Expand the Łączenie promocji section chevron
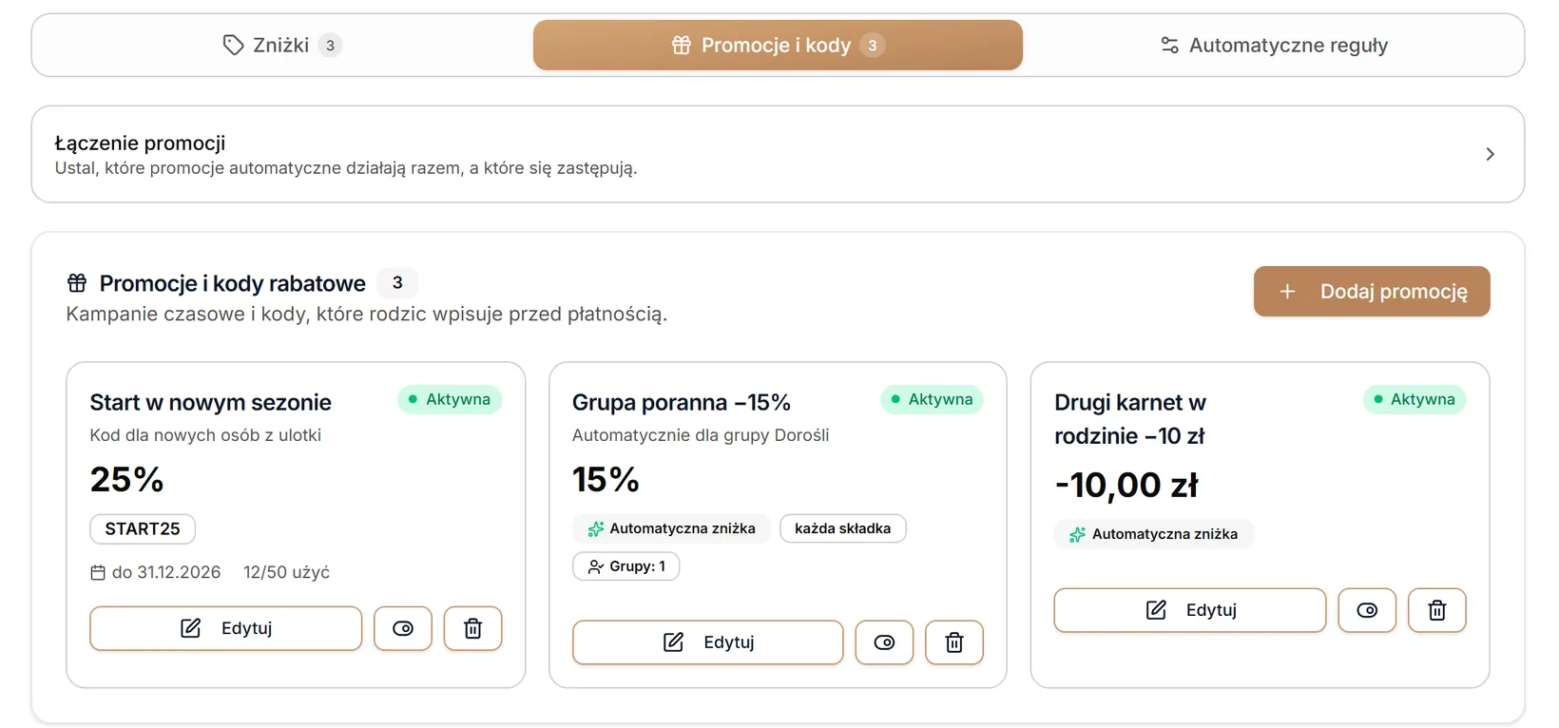This screenshot has height=728, width=1559. [x=1490, y=154]
